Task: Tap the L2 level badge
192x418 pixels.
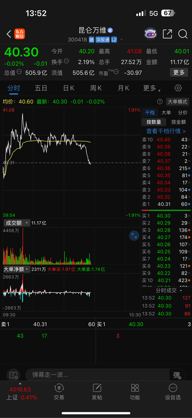Action: [x=114, y=40]
